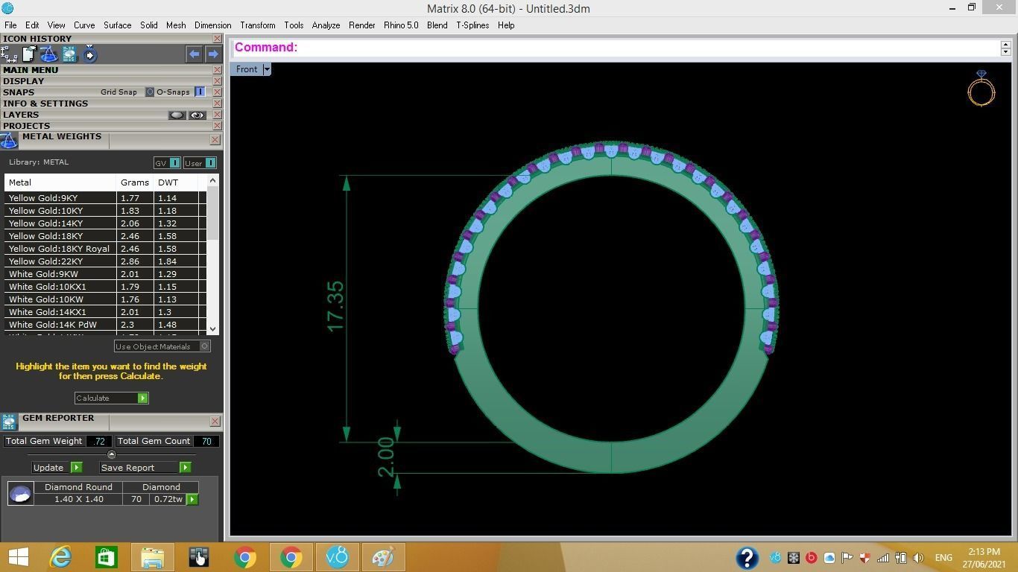Open Internet Explorer from the taskbar
This screenshot has width=1018, height=572.
(60, 556)
